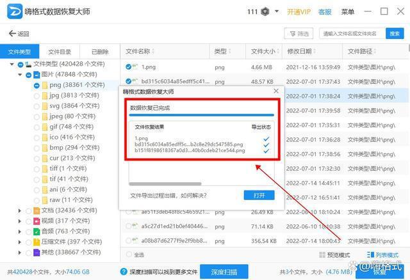Select the ico folder icon

pyautogui.click(x=45, y=137)
